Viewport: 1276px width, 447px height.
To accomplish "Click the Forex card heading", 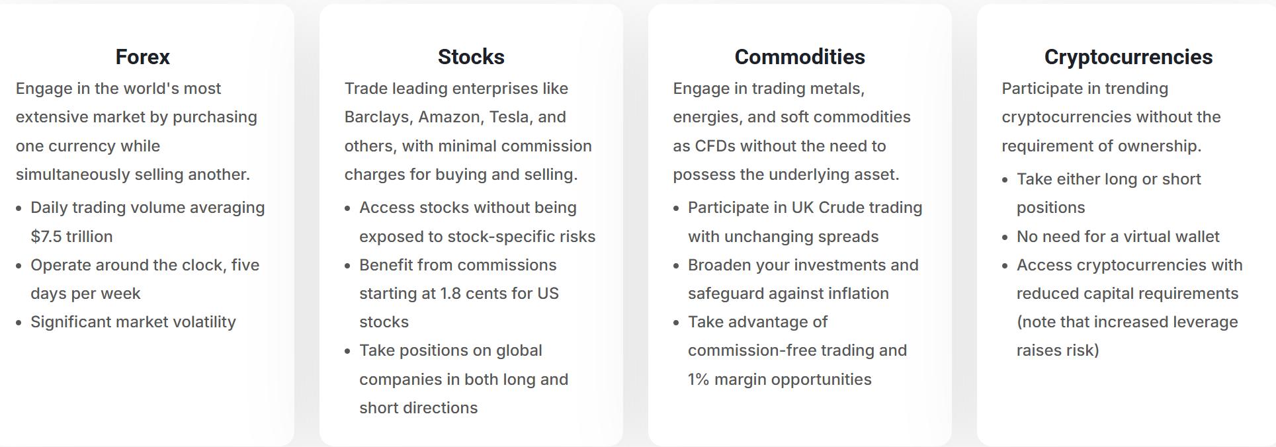I will coord(142,57).
